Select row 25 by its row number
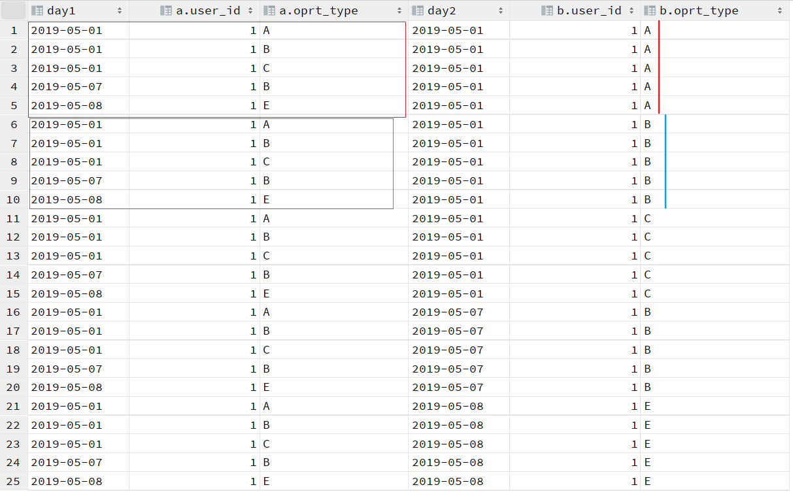Image resolution: width=793 pixels, height=502 pixels. pos(14,482)
